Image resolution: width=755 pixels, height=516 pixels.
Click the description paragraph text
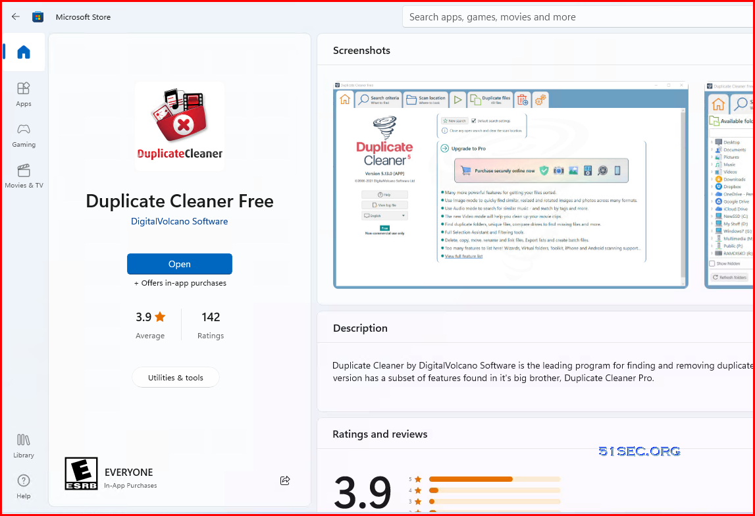point(543,372)
